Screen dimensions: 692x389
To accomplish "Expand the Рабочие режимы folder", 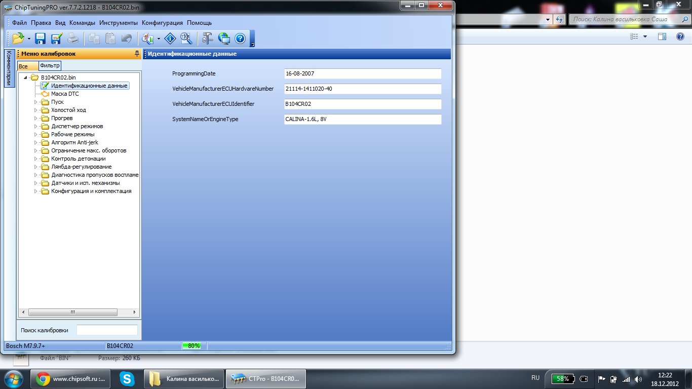I will point(36,134).
